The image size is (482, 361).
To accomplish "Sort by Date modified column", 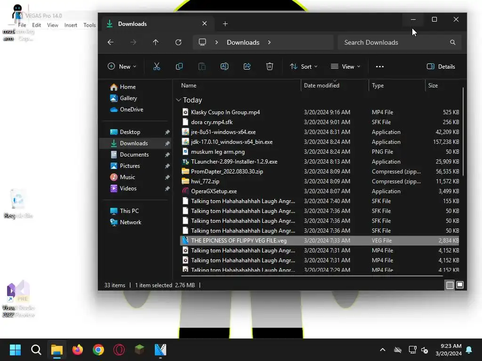I will coord(335,86).
